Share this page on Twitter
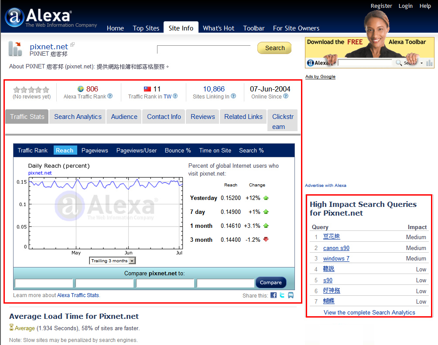Viewport: 438px width, 345px height. pos(282,295)
